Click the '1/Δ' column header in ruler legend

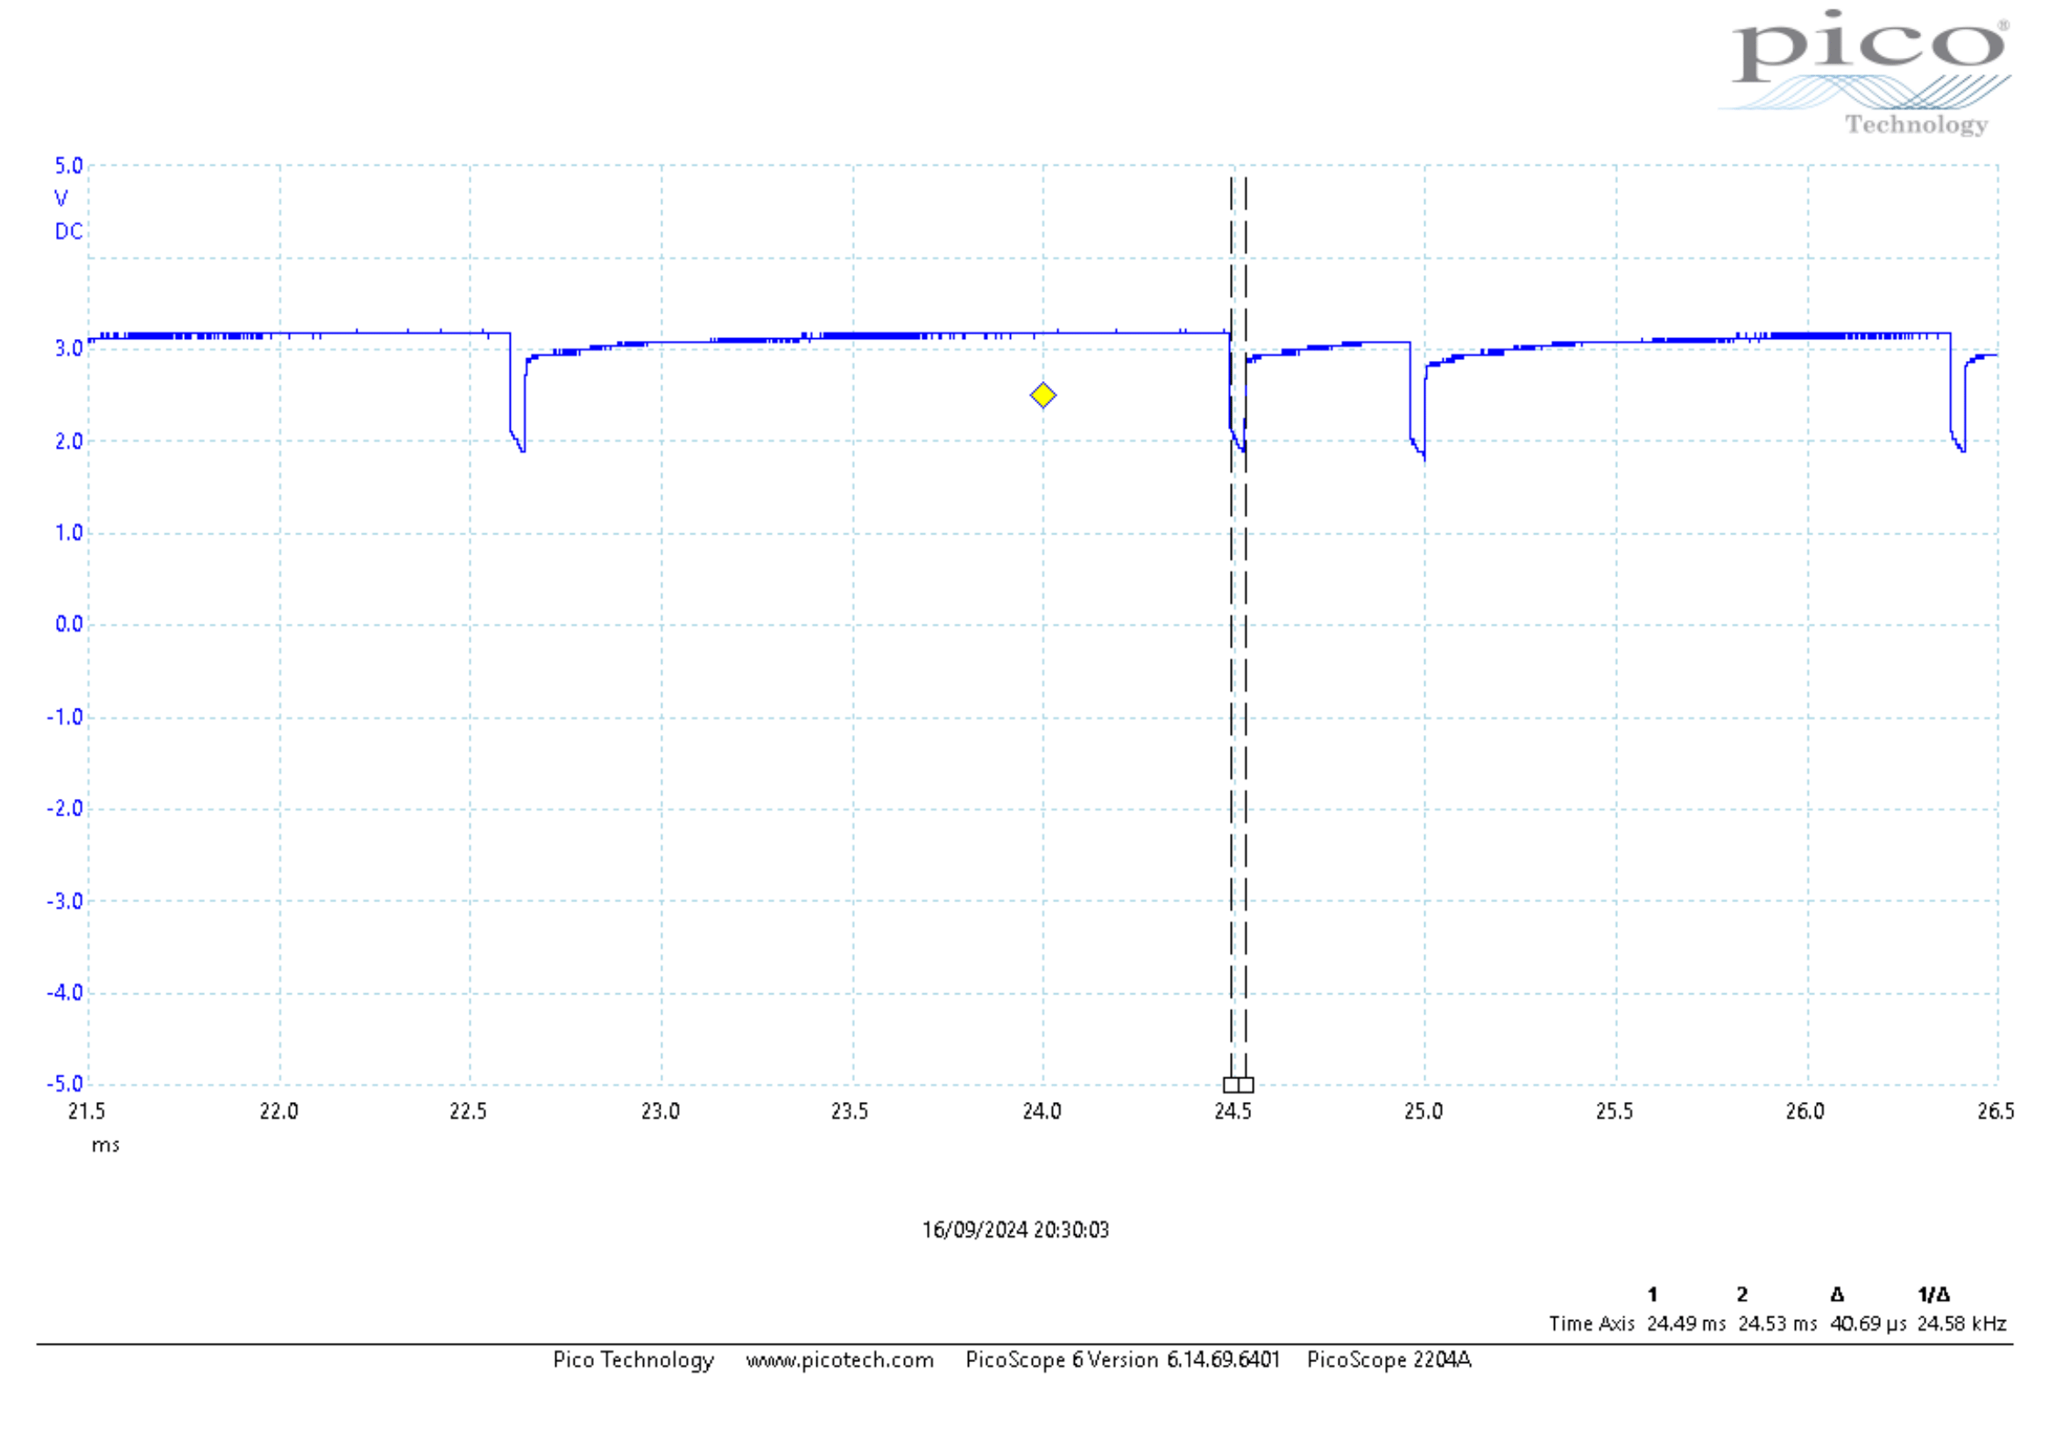pyautogui.click(x=1934, y=1295)
